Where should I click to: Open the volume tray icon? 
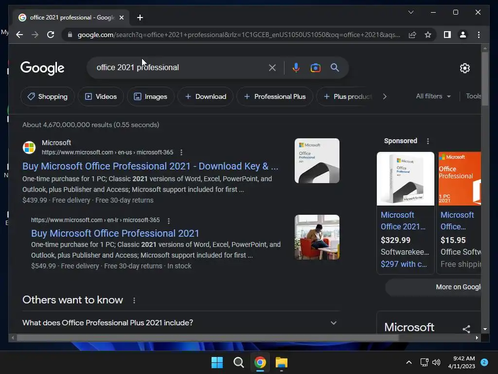436,362
